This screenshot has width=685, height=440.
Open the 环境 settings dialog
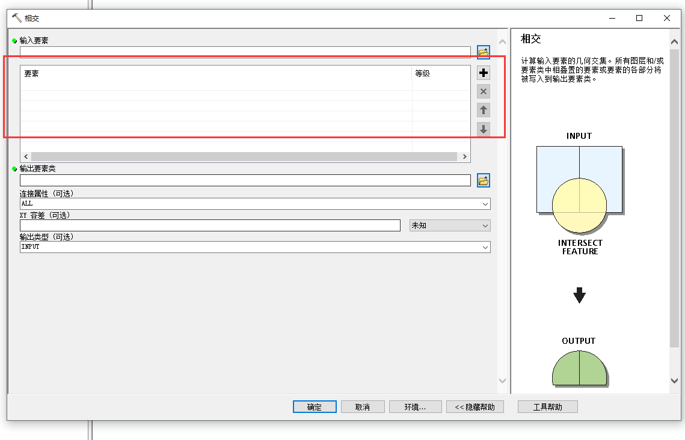click(x=415, y=406)
